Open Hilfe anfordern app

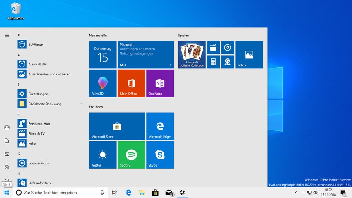[x=49, y=183]
